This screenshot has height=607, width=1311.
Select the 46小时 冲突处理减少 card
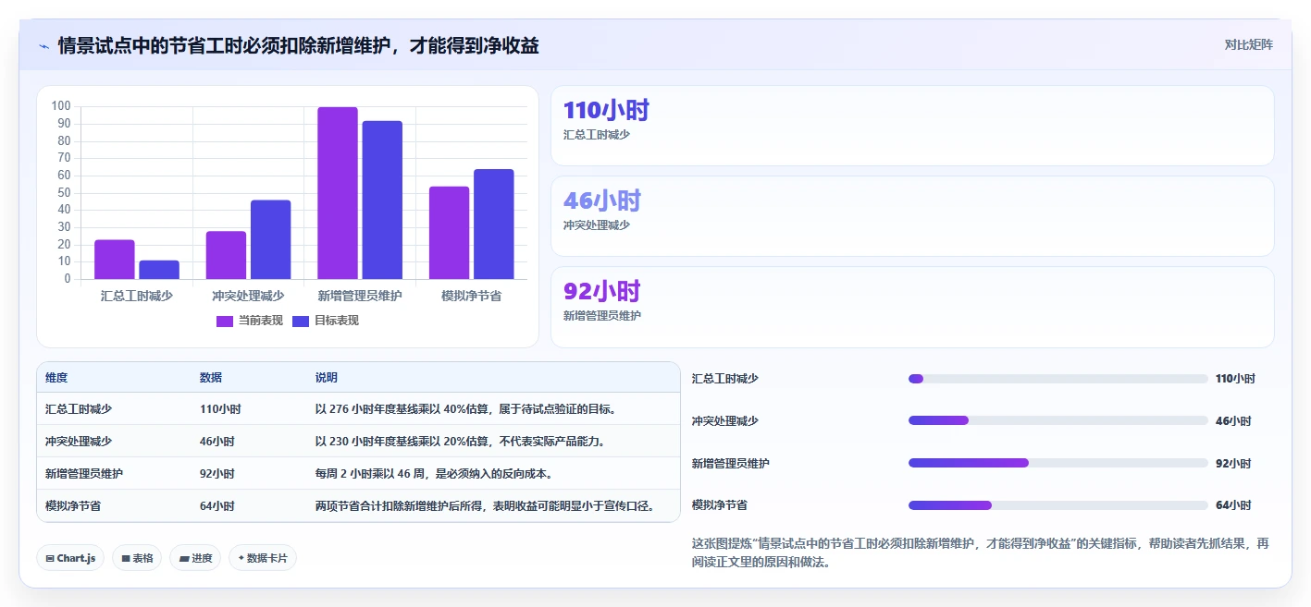coord(912,216)
